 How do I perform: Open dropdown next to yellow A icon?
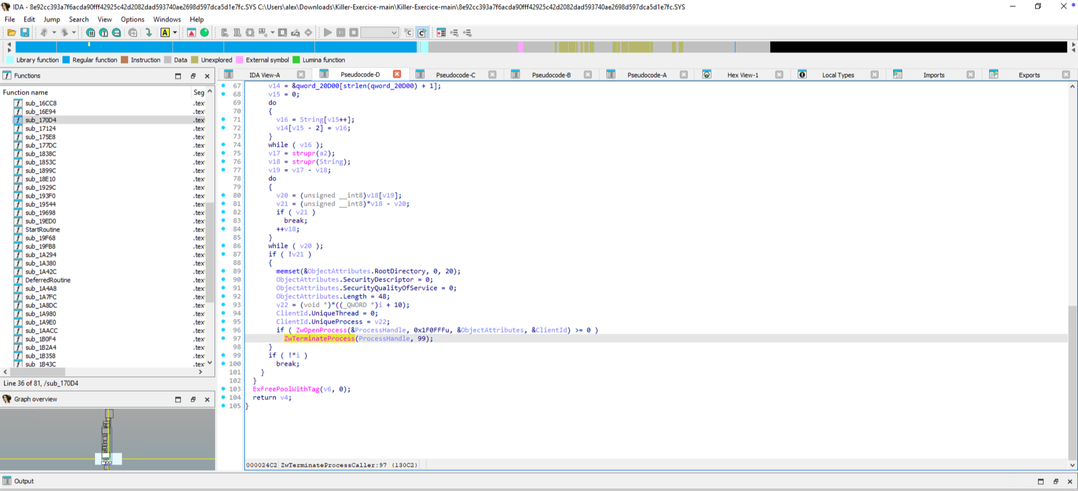coord(175,33)
